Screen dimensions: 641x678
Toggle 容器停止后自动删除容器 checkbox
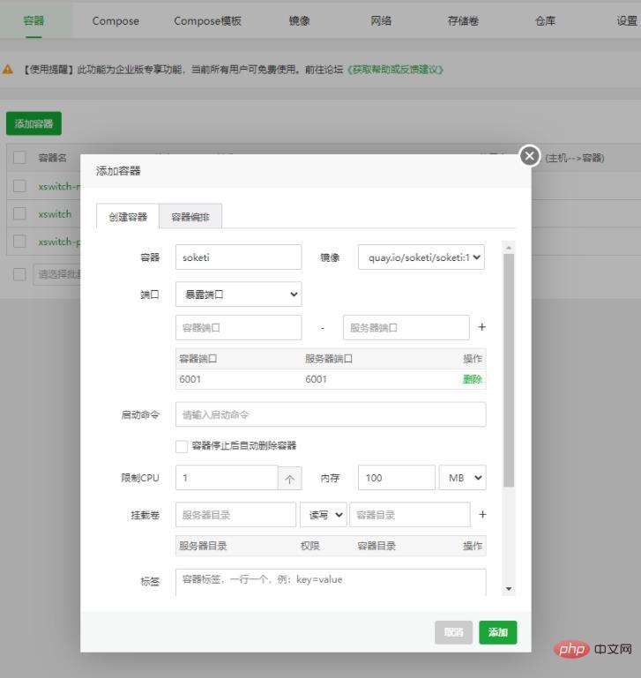[182, 446]
